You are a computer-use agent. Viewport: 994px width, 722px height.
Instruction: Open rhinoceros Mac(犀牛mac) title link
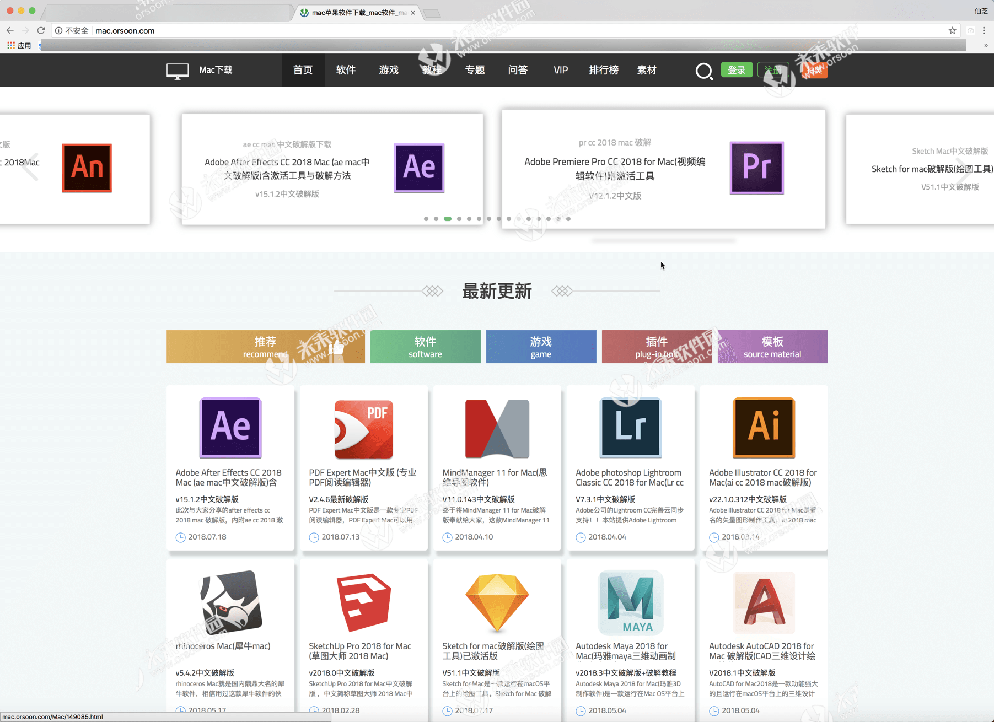click(x=223, y=646)
